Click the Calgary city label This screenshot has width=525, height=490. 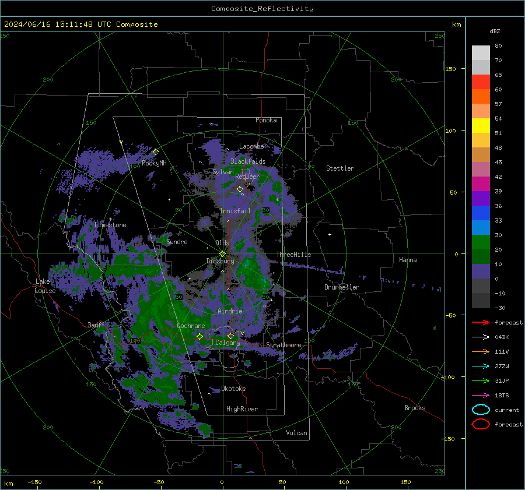pyautogui.click(x=228, y=343)
